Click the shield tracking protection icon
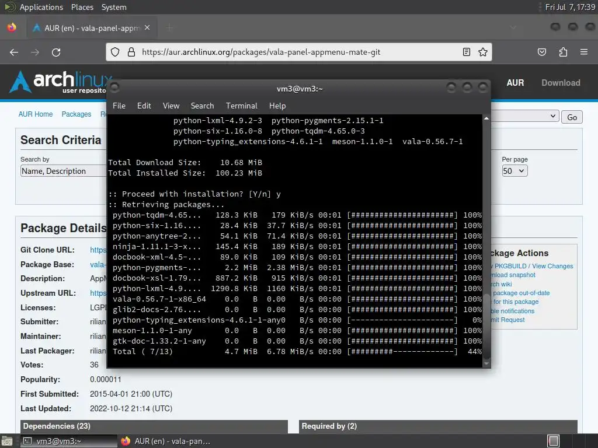This screenshot has width=598, height=448. pyautogui.click(x=115, y=52)
